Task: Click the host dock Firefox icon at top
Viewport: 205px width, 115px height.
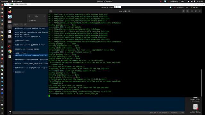Action: pos(2,5)
